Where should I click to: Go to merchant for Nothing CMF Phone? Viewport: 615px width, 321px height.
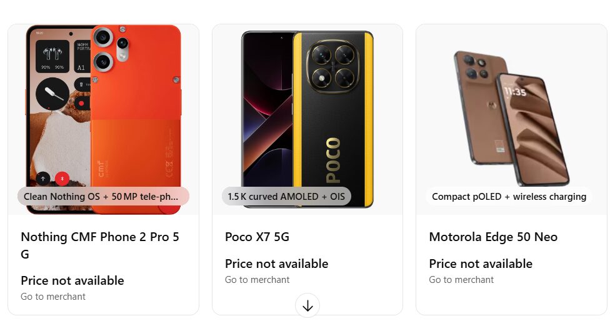53,297
